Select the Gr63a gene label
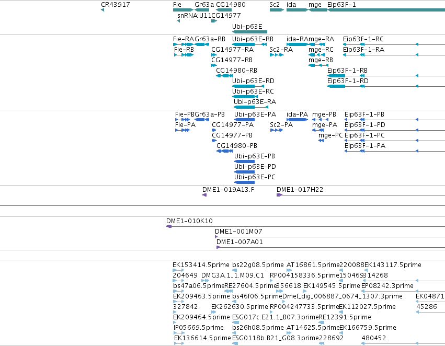Viewport: 445px width, 346px height. click(204, 5)
